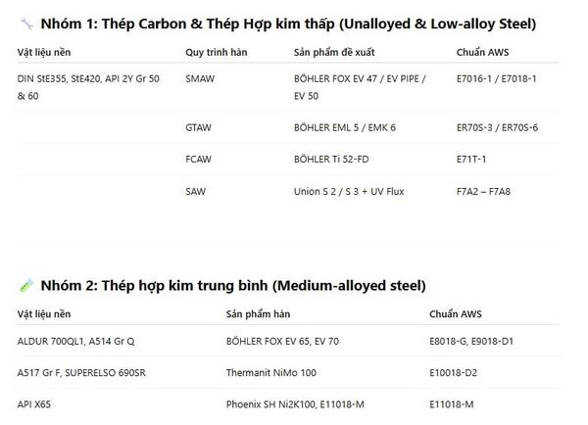The image size is (588, 425).
Task: Click the Union S 2 / S 3 + UV Flux cell
Action: click(x=349, y=192)
